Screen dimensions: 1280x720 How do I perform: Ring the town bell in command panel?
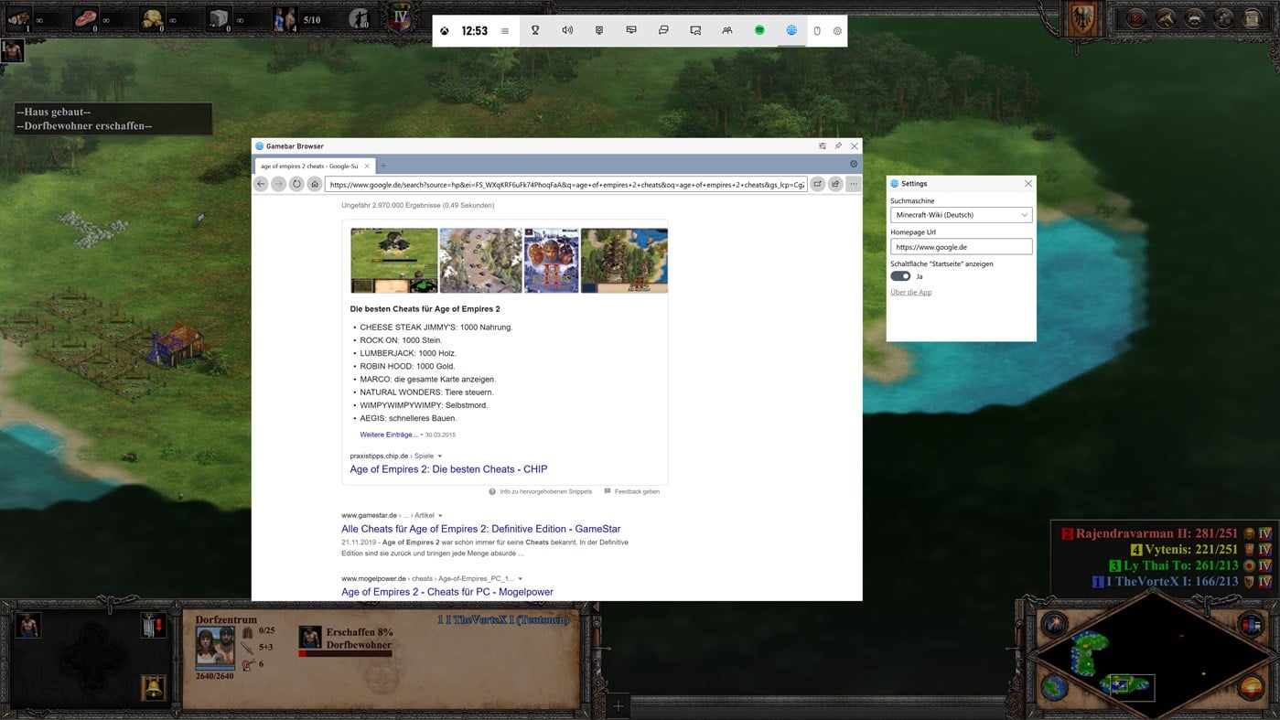coord(153,687)
